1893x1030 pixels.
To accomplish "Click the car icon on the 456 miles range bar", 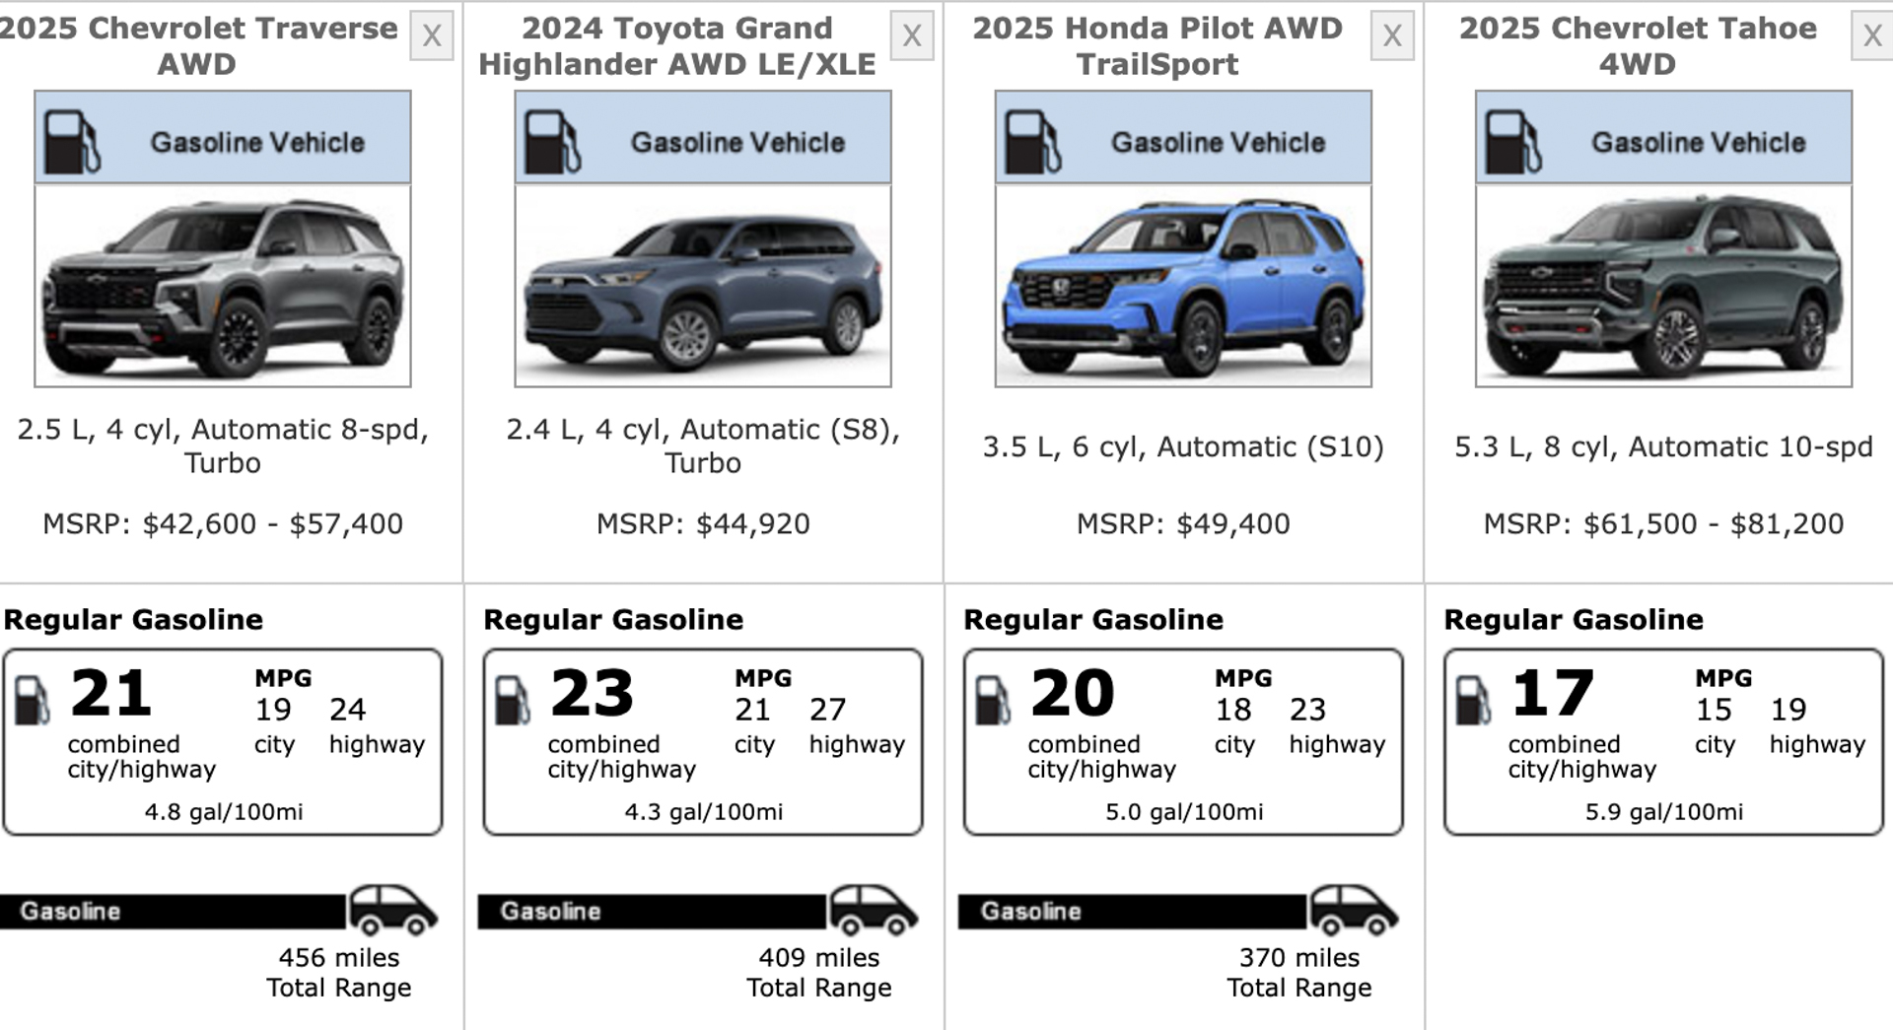I will 392,910.
